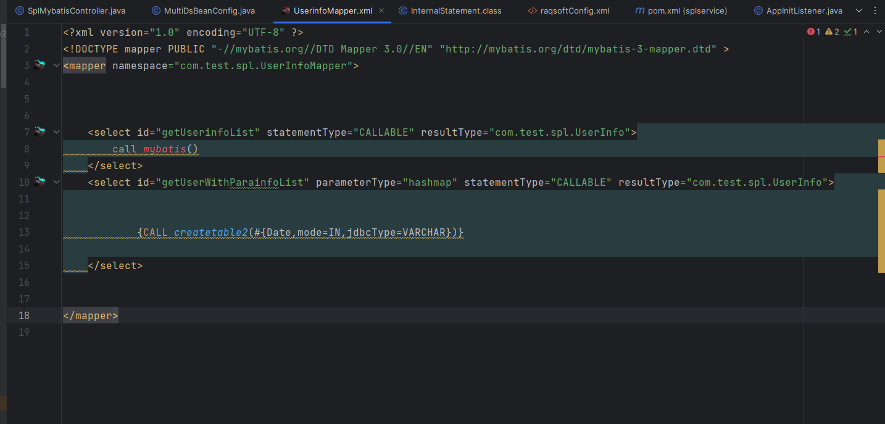Click the MyBatis gutter icon on line 3
The image size is (885, 424).
40,65
